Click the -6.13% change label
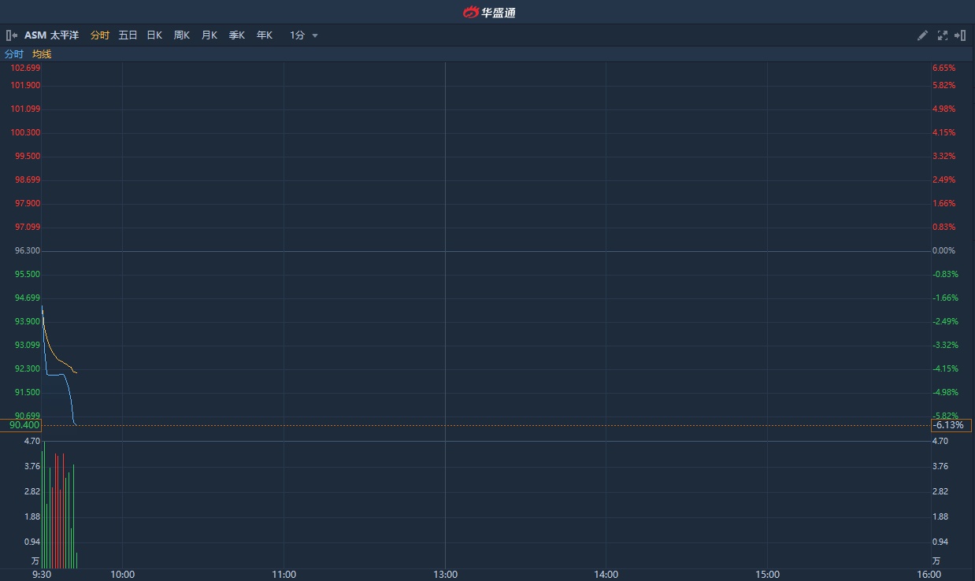The image size is (975, 581). (x=951, y=425)
